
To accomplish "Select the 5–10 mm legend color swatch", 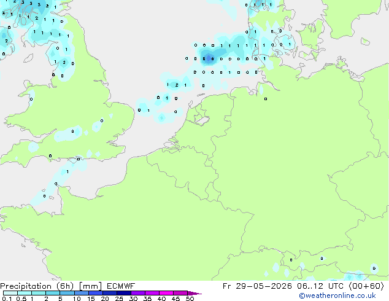I will (67, 293).
